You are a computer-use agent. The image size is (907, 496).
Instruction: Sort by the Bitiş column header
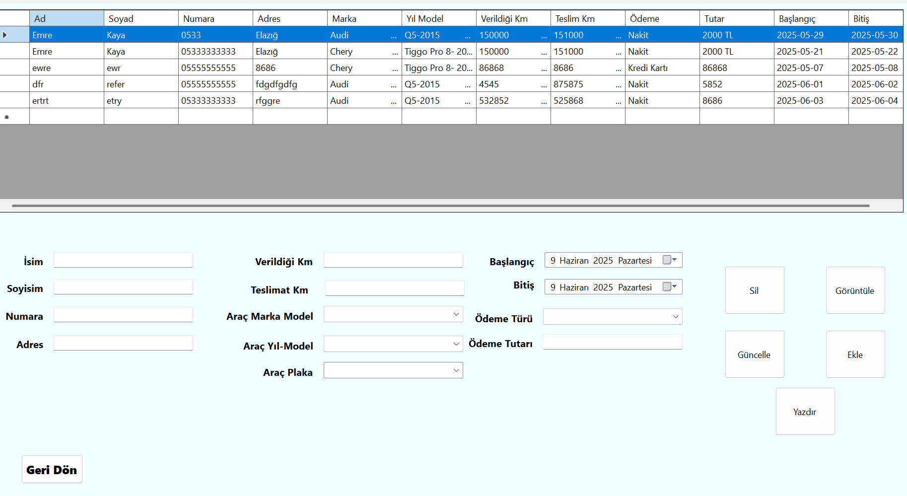click(876, 18)
